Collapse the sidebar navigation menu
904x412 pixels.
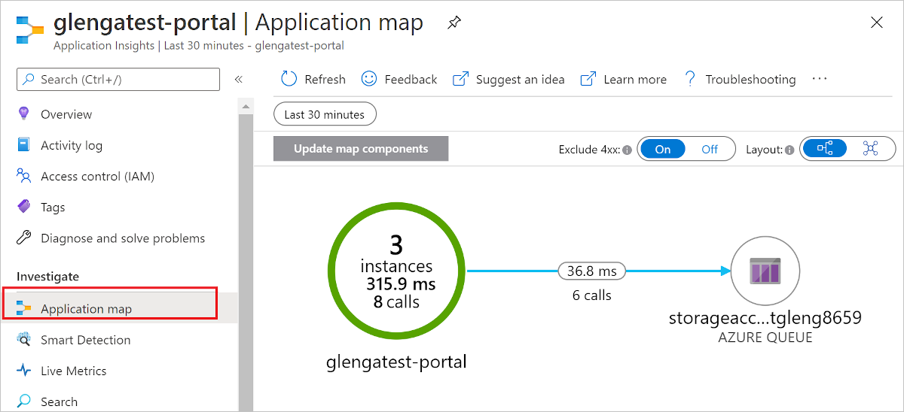pyautogui.click(x=238, y=79)
